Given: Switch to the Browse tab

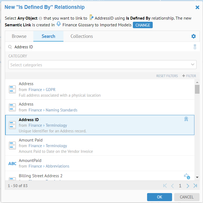Looking at the screenshot, I should (x=19, y=36).
